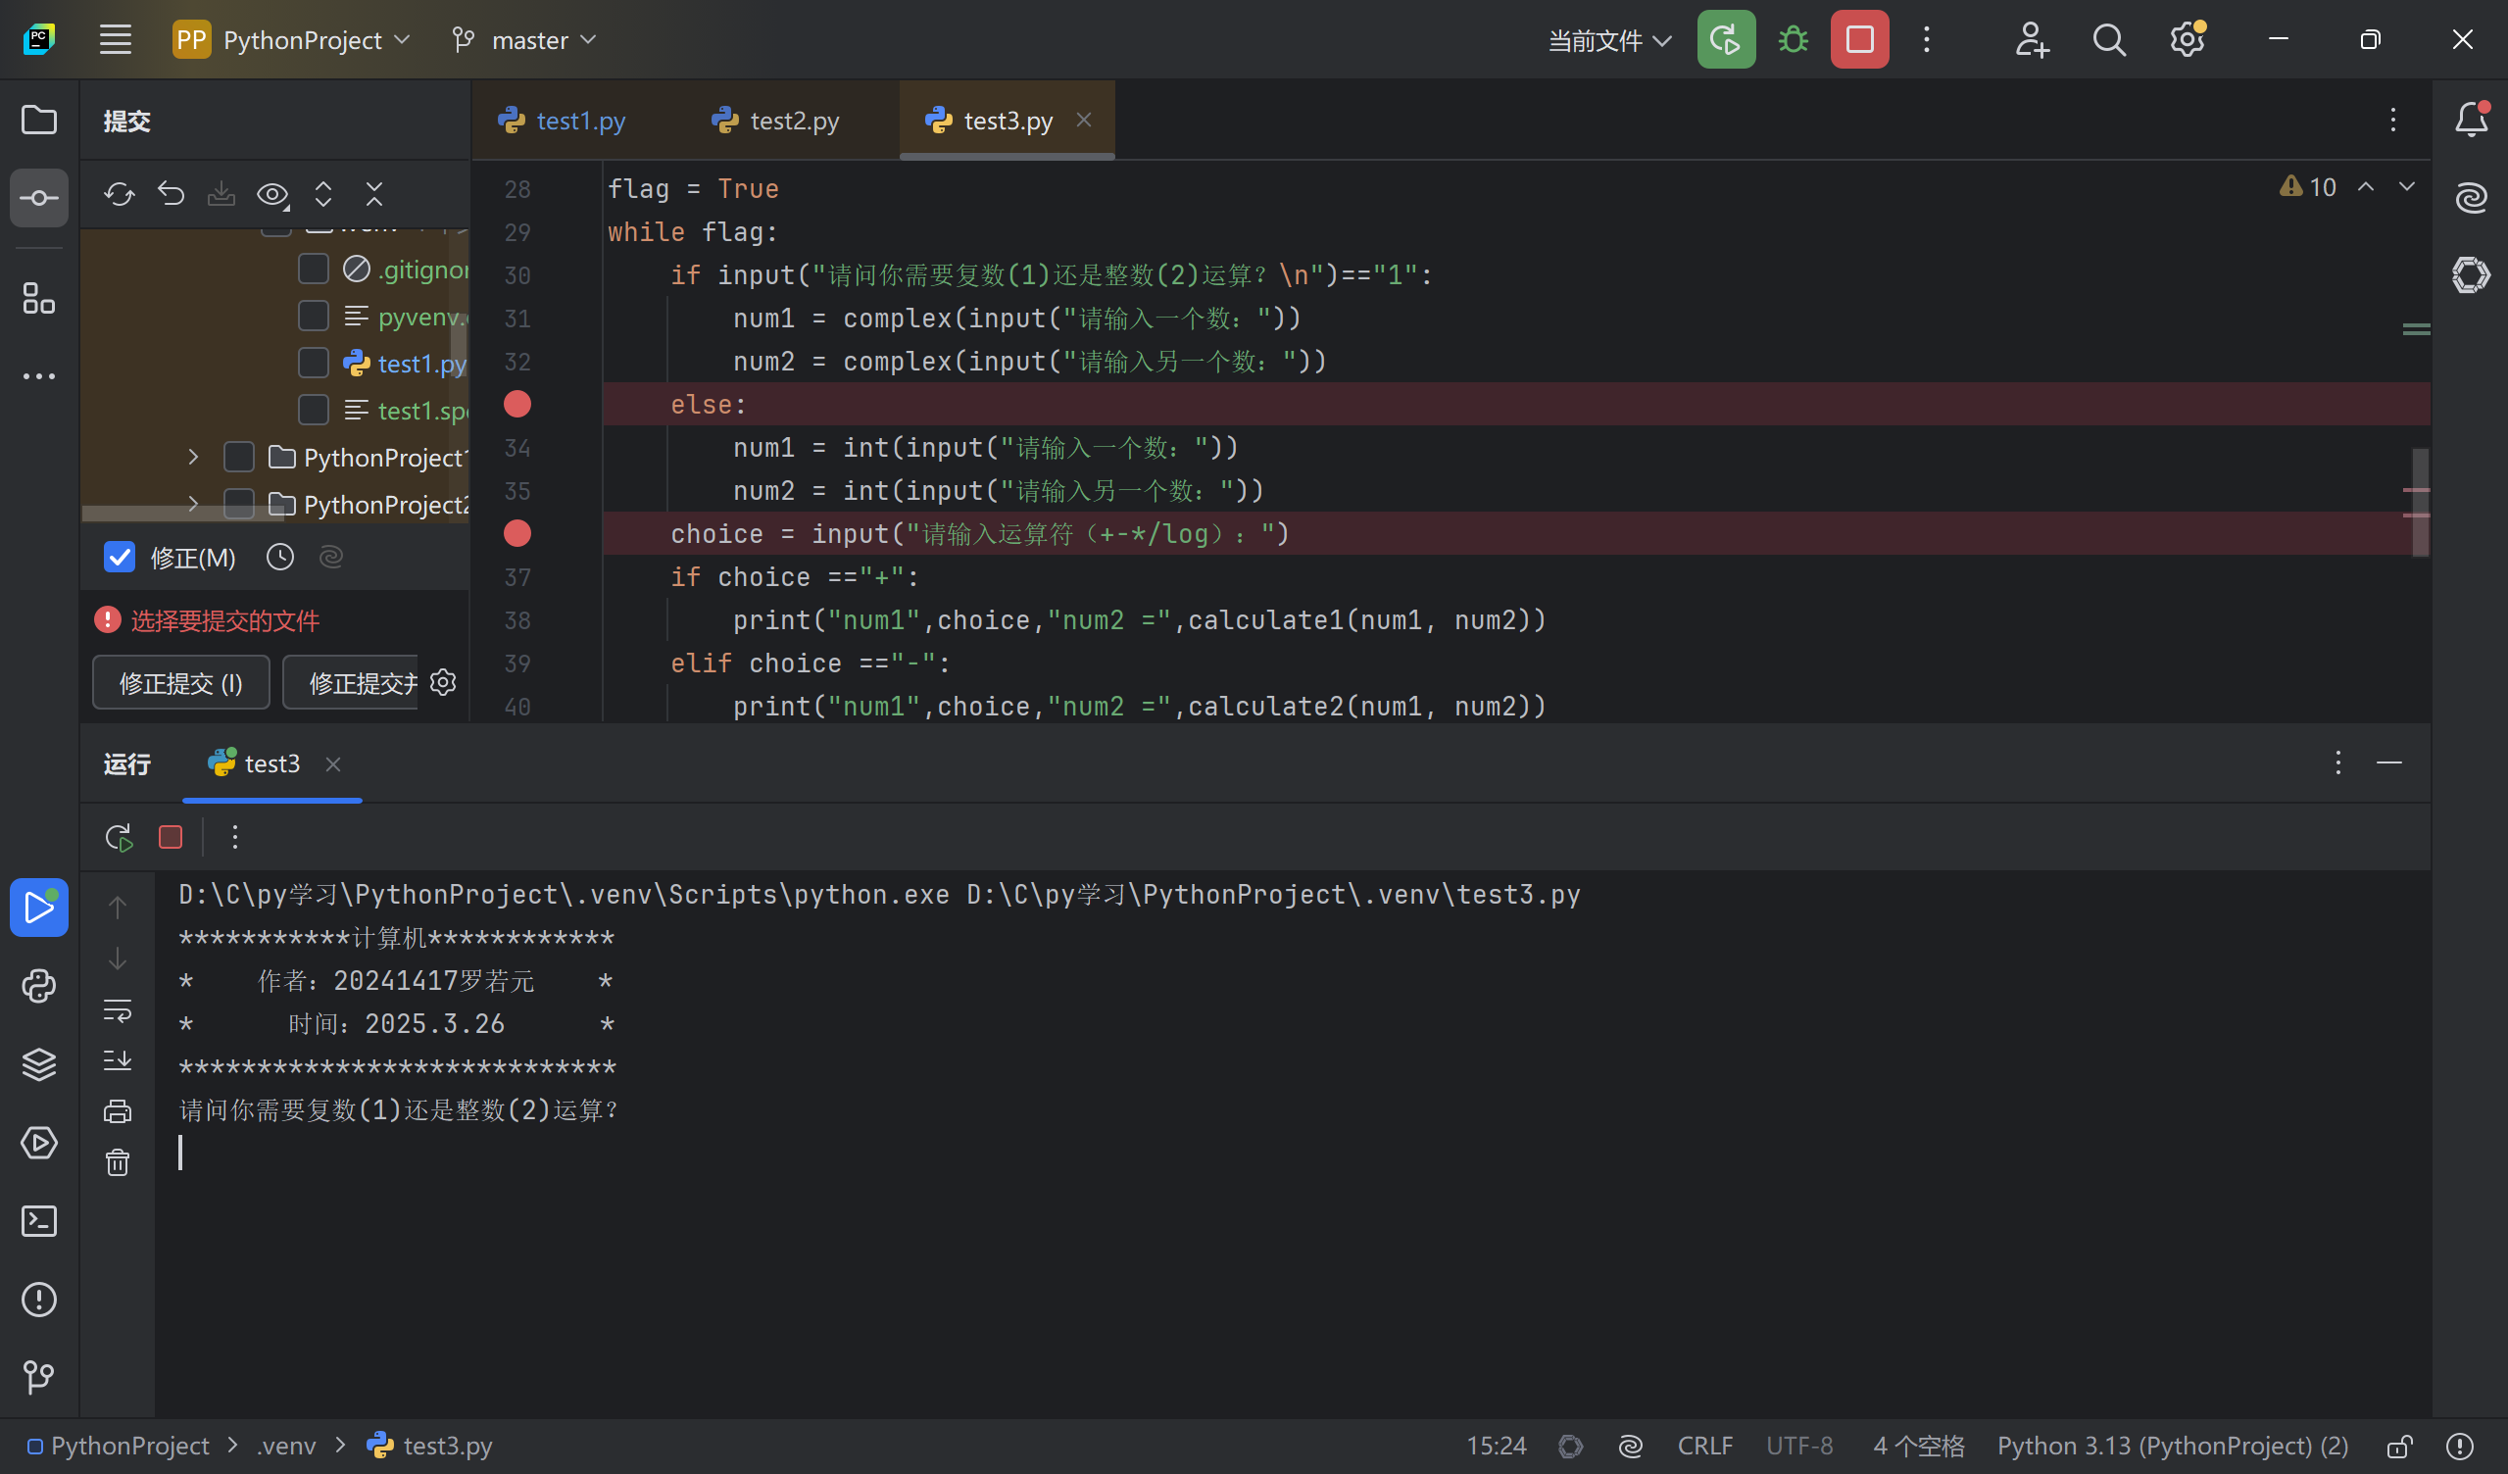Clear console output with trash icon
This screenshot has width=2508, height=1474.
(x=118, y=1161)
